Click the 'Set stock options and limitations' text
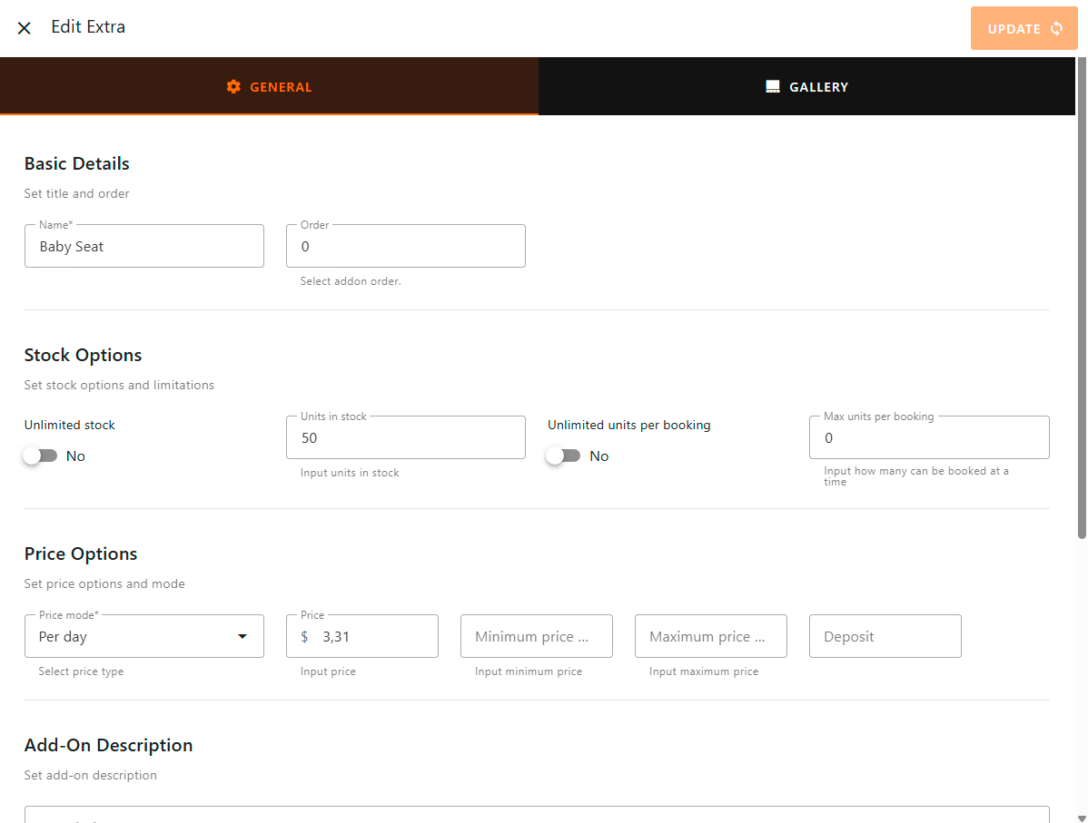This screenshot has height=823, width=1088. (119, 386)
